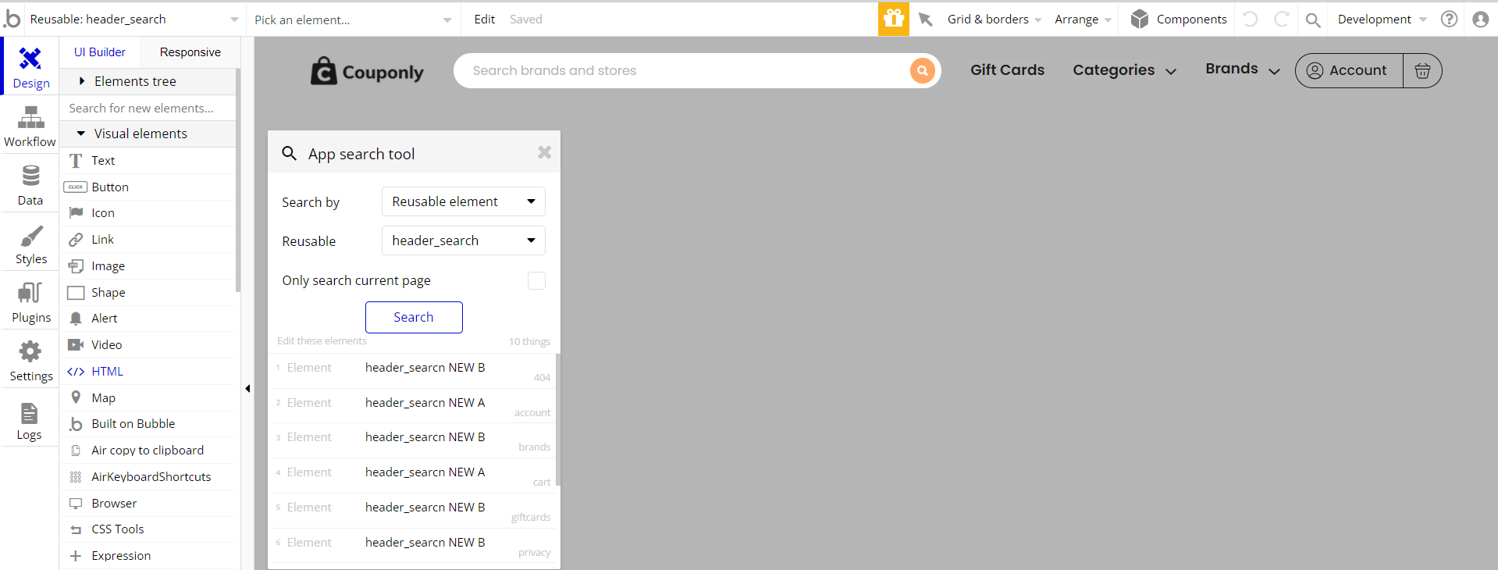Screen dimensions: 1498x570
Task: Open the Workflow tab
Action: pos(30,126)
